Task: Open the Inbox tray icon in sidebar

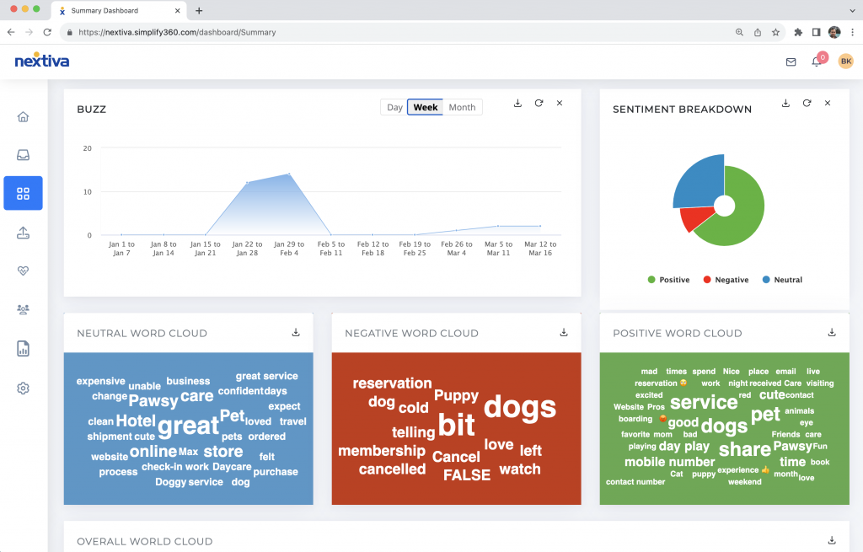Action: tap(23, 155)
